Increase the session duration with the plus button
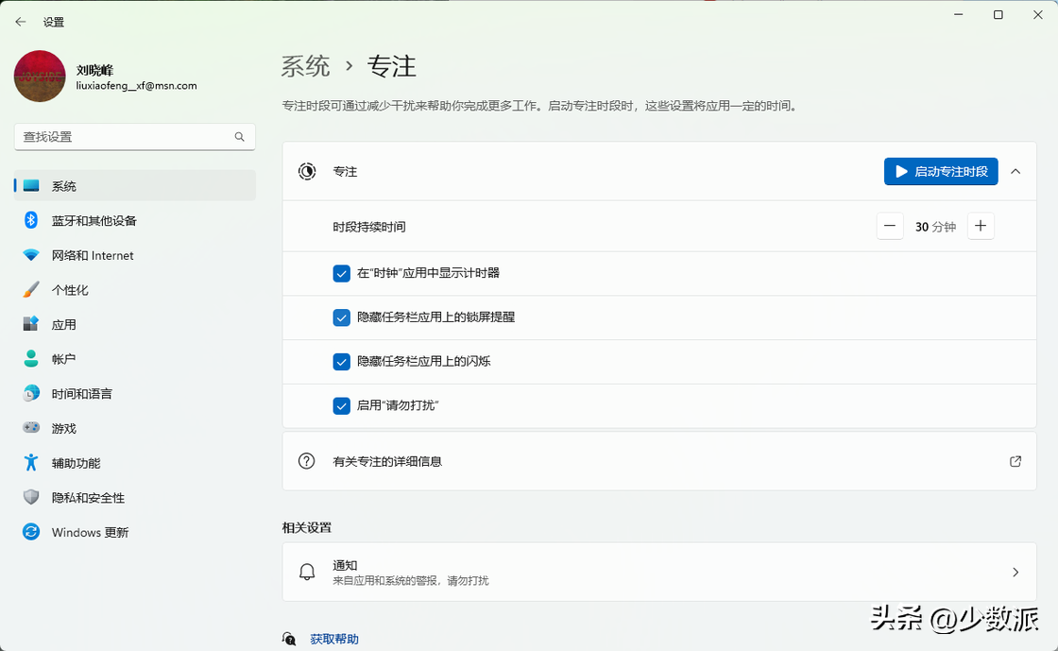 [981, 226]
